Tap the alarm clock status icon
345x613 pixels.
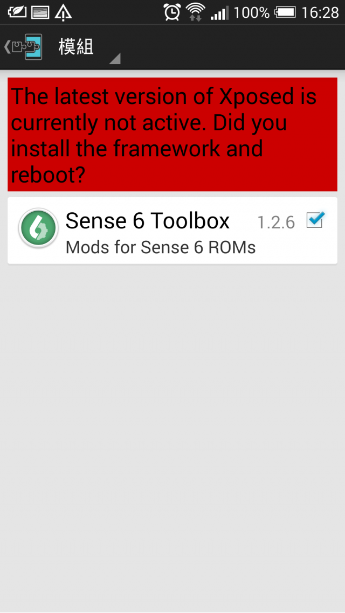tap(172, 12)
